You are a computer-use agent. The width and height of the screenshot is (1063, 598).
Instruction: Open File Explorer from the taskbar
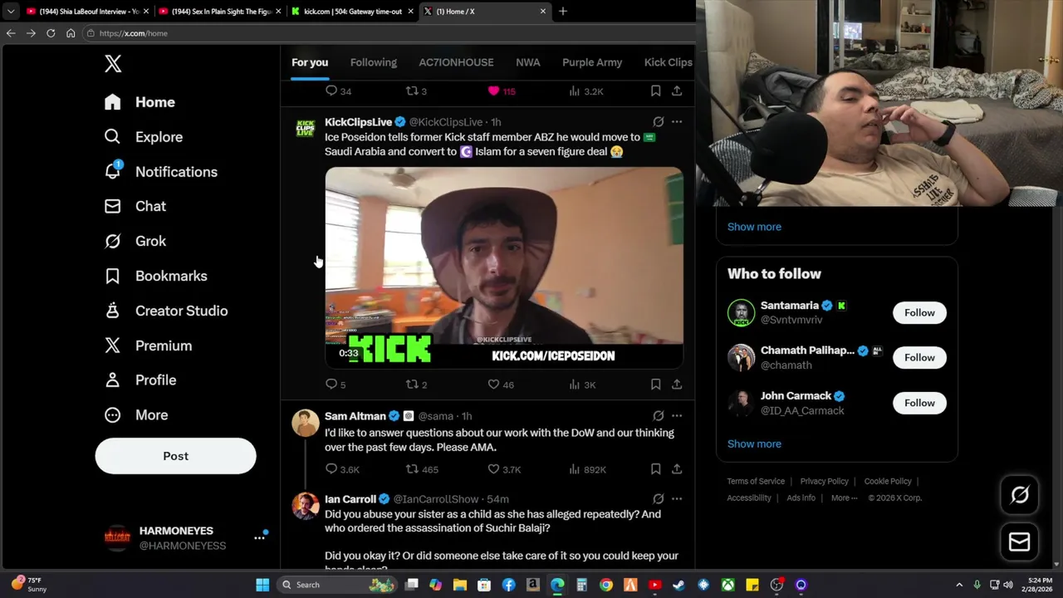[460, 585]
